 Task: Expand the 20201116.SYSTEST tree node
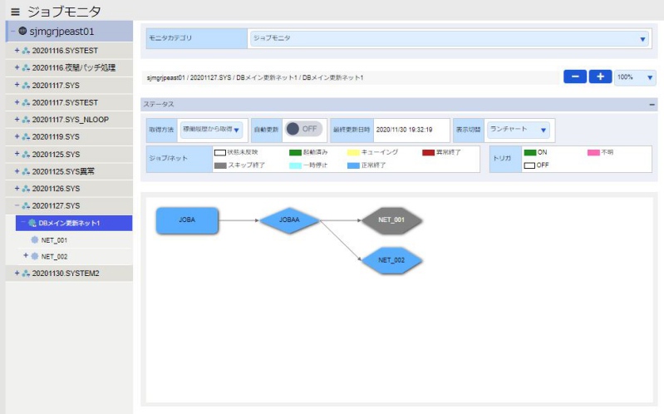pyautogui.click(x=17, y=51)
